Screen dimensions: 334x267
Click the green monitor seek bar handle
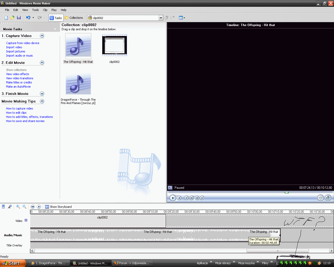click(x=287, y=192)
